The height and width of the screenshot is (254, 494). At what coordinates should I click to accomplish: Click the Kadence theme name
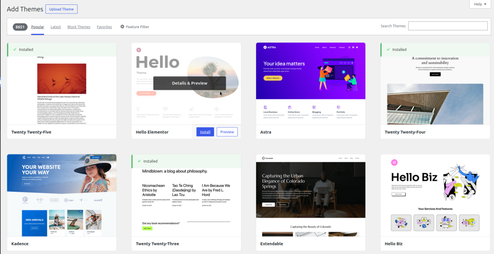[20, 244]
